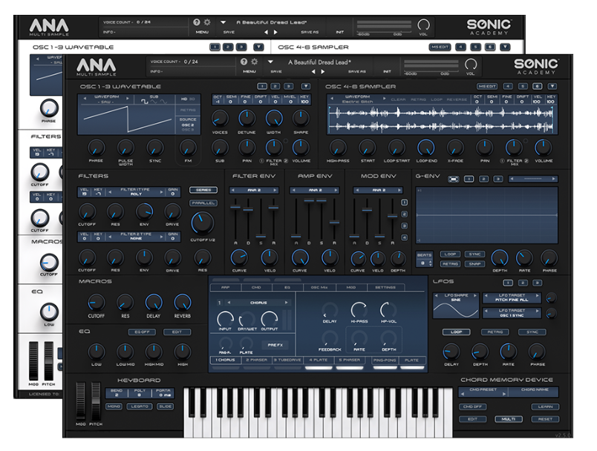Screen dimensions: 597x451
Task: Click the oscillator Detune knob
Action: click(247, 118)
